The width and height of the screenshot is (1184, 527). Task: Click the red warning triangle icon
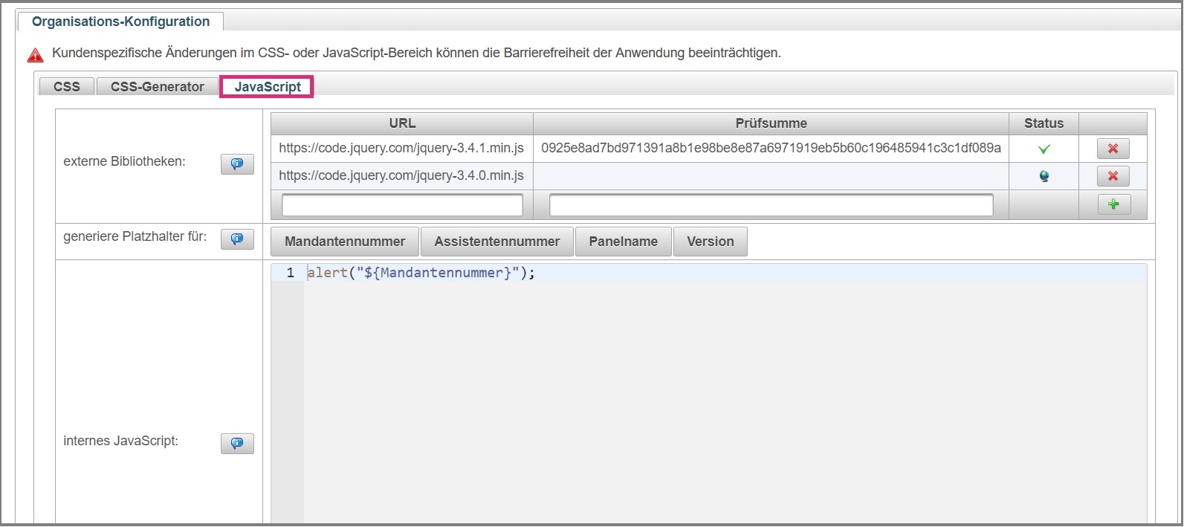click(x=35, y=55)
